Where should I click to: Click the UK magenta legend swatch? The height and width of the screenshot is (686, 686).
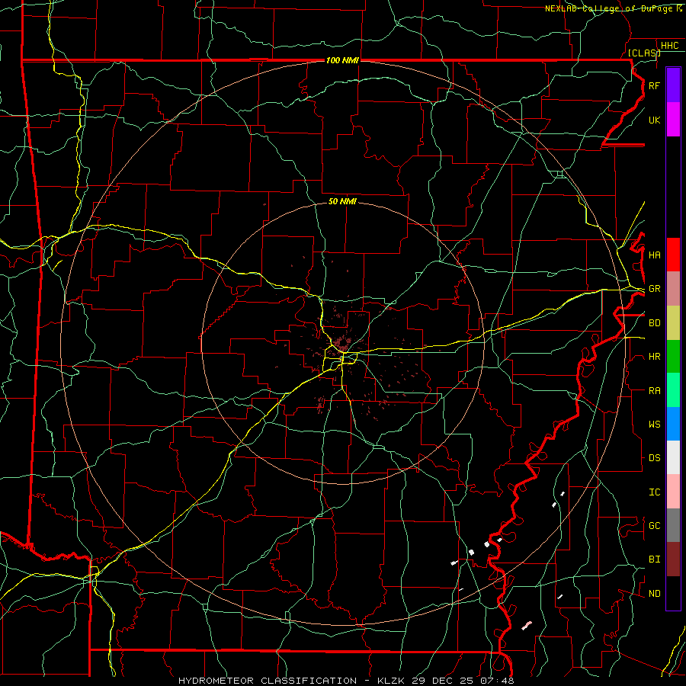673,120
